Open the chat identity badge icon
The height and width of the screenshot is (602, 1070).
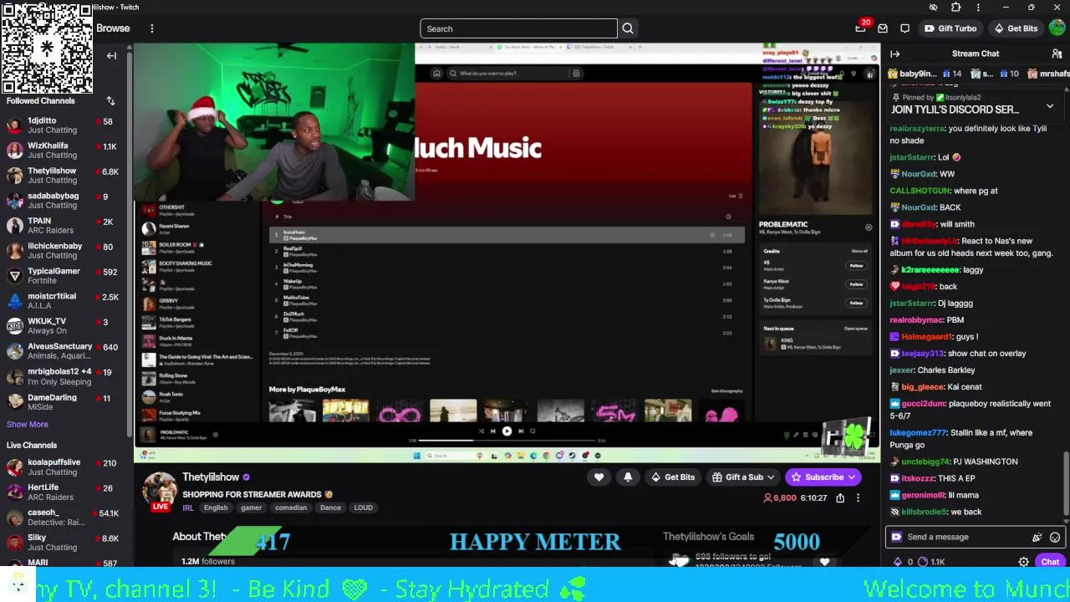coord(897,537)
